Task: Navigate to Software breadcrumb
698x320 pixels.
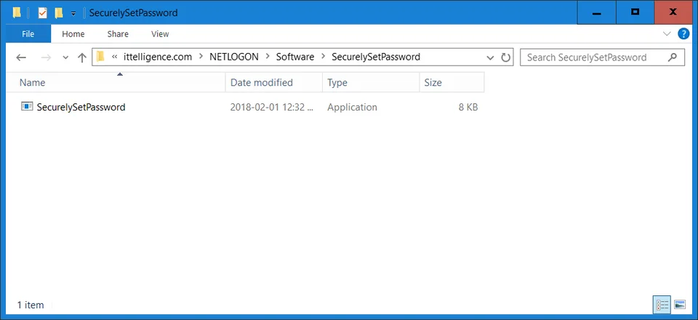Action: pos(294,57)
